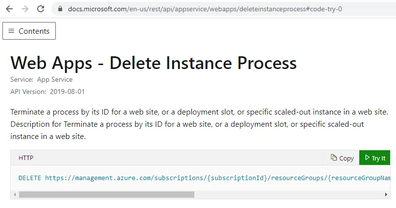Click the page title Web Apps - Delete Instance Process
The height and width of the screenshot is (208, 396).
154,63
